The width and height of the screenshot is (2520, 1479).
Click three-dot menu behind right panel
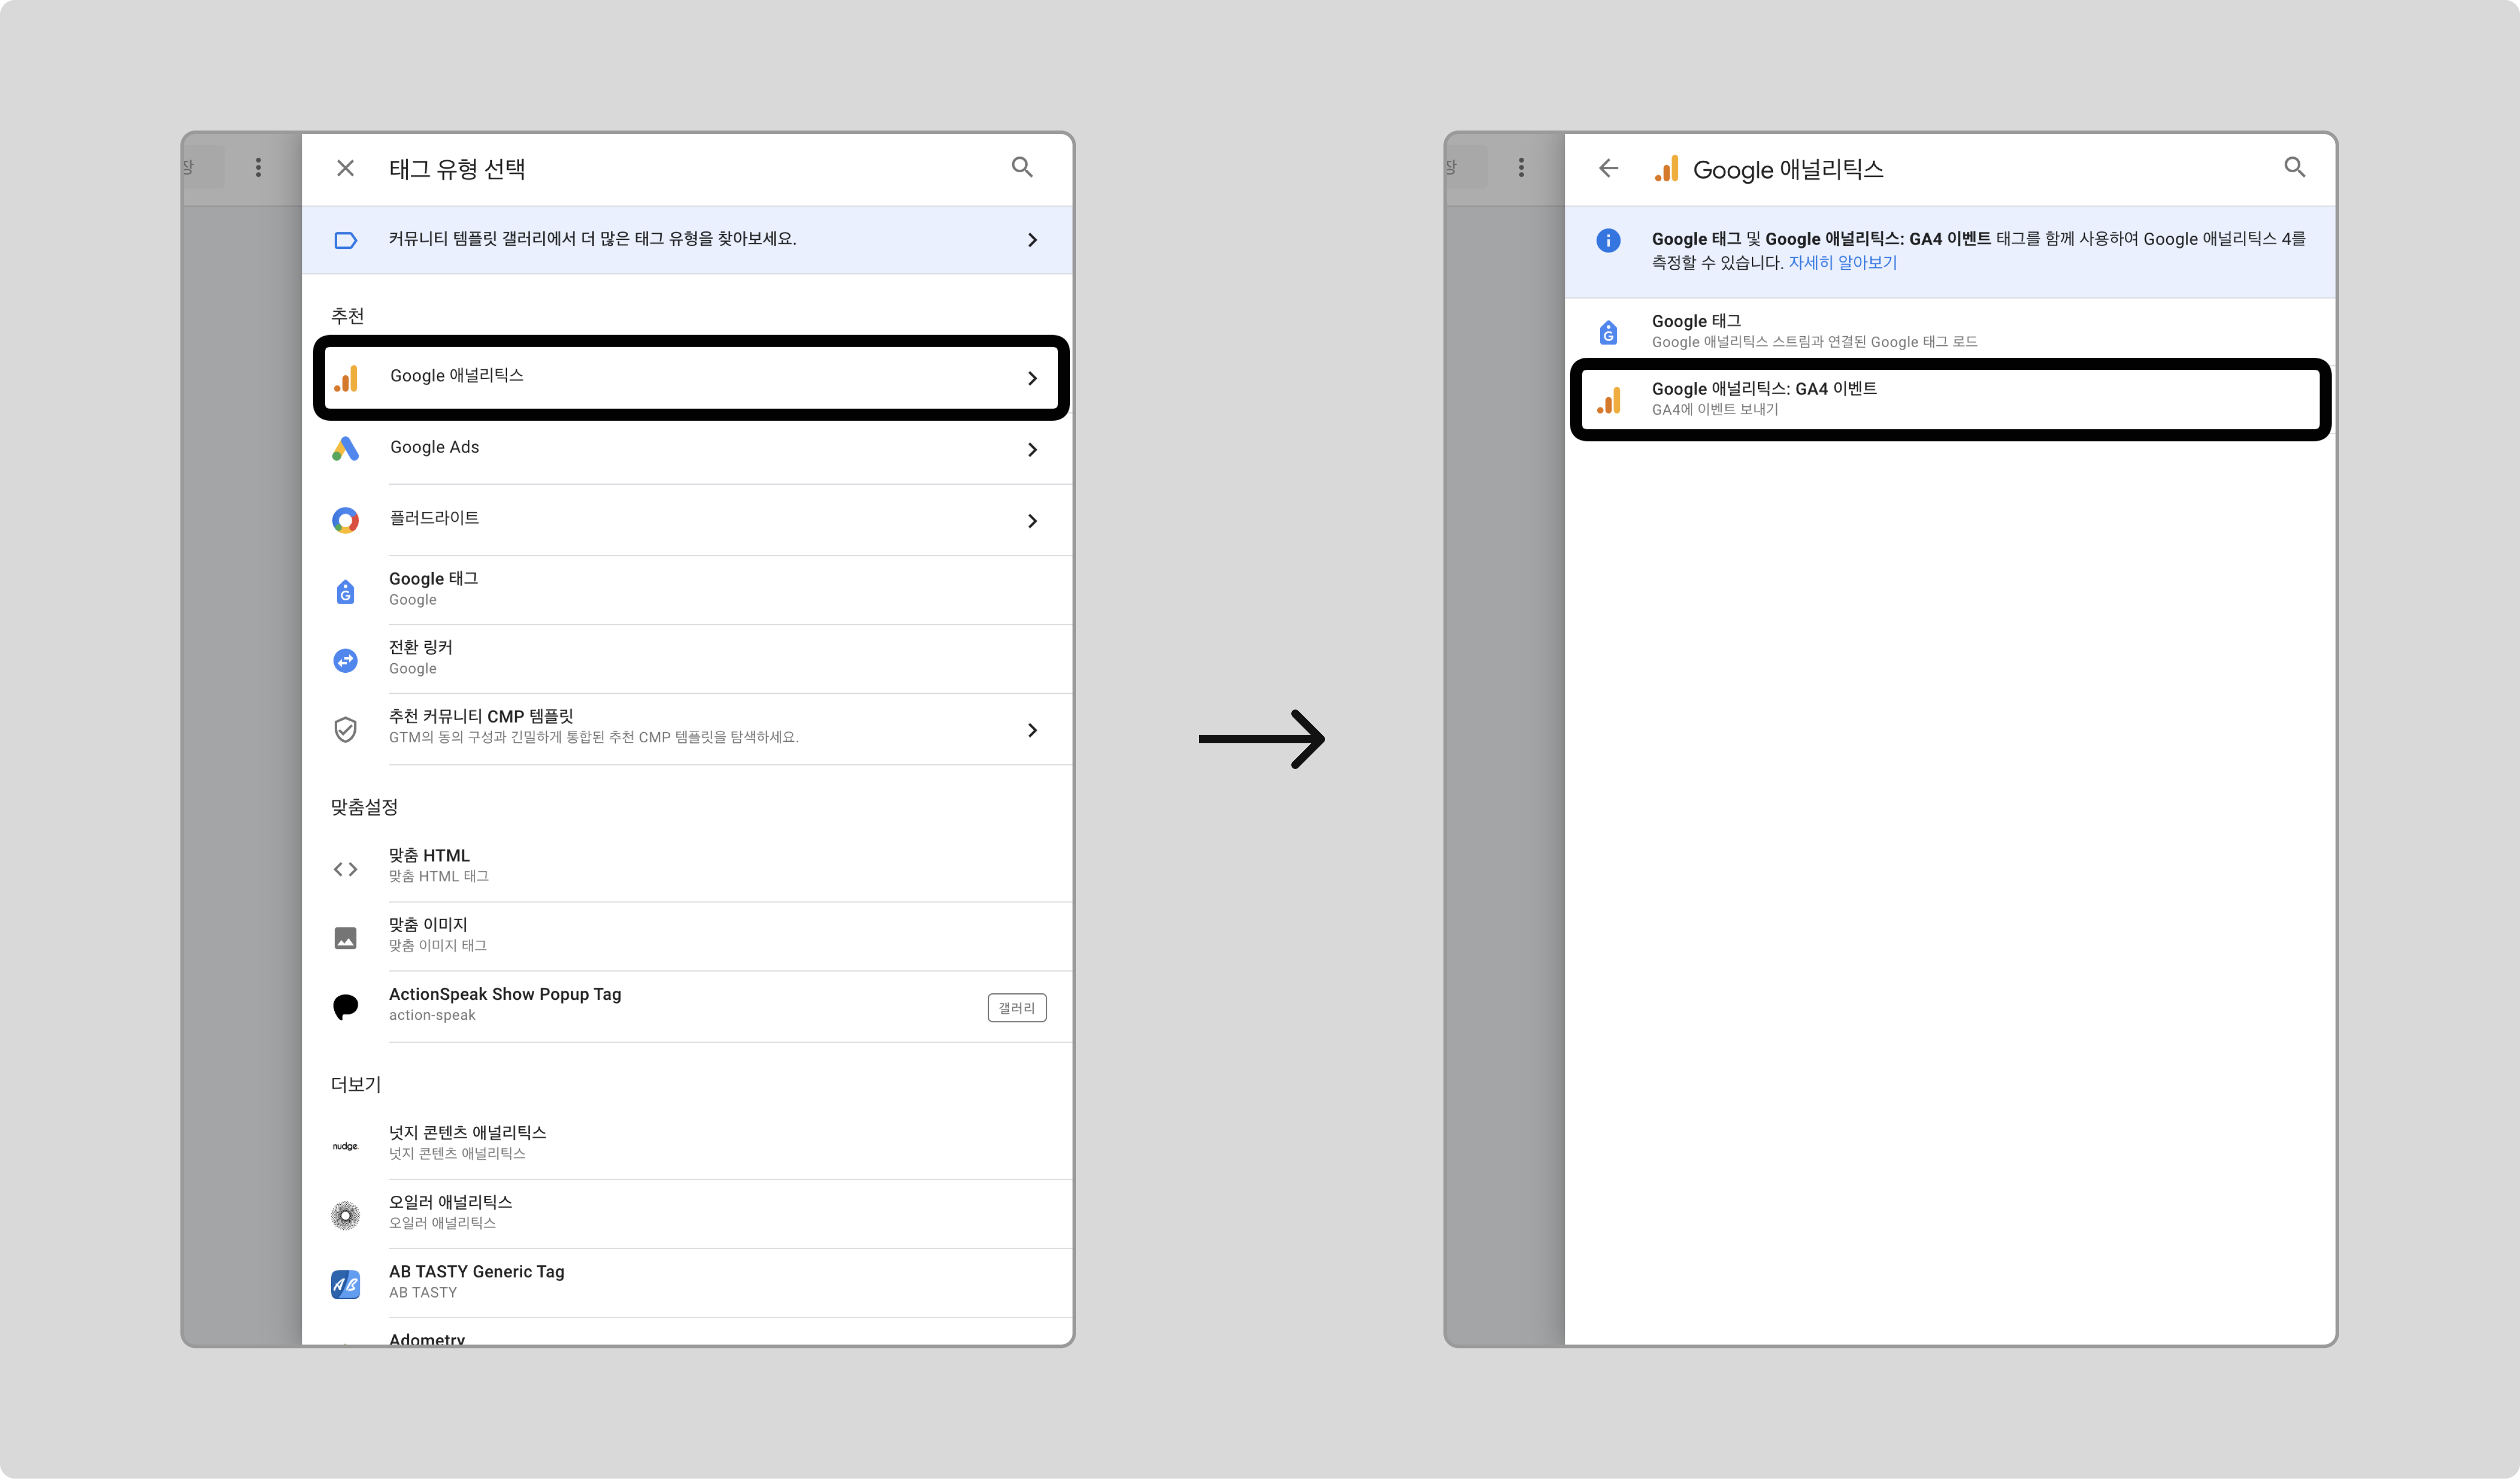1521,168
